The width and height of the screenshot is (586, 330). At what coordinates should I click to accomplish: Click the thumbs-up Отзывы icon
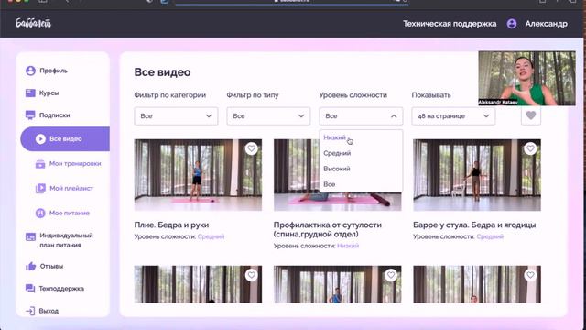click(30, 266)
